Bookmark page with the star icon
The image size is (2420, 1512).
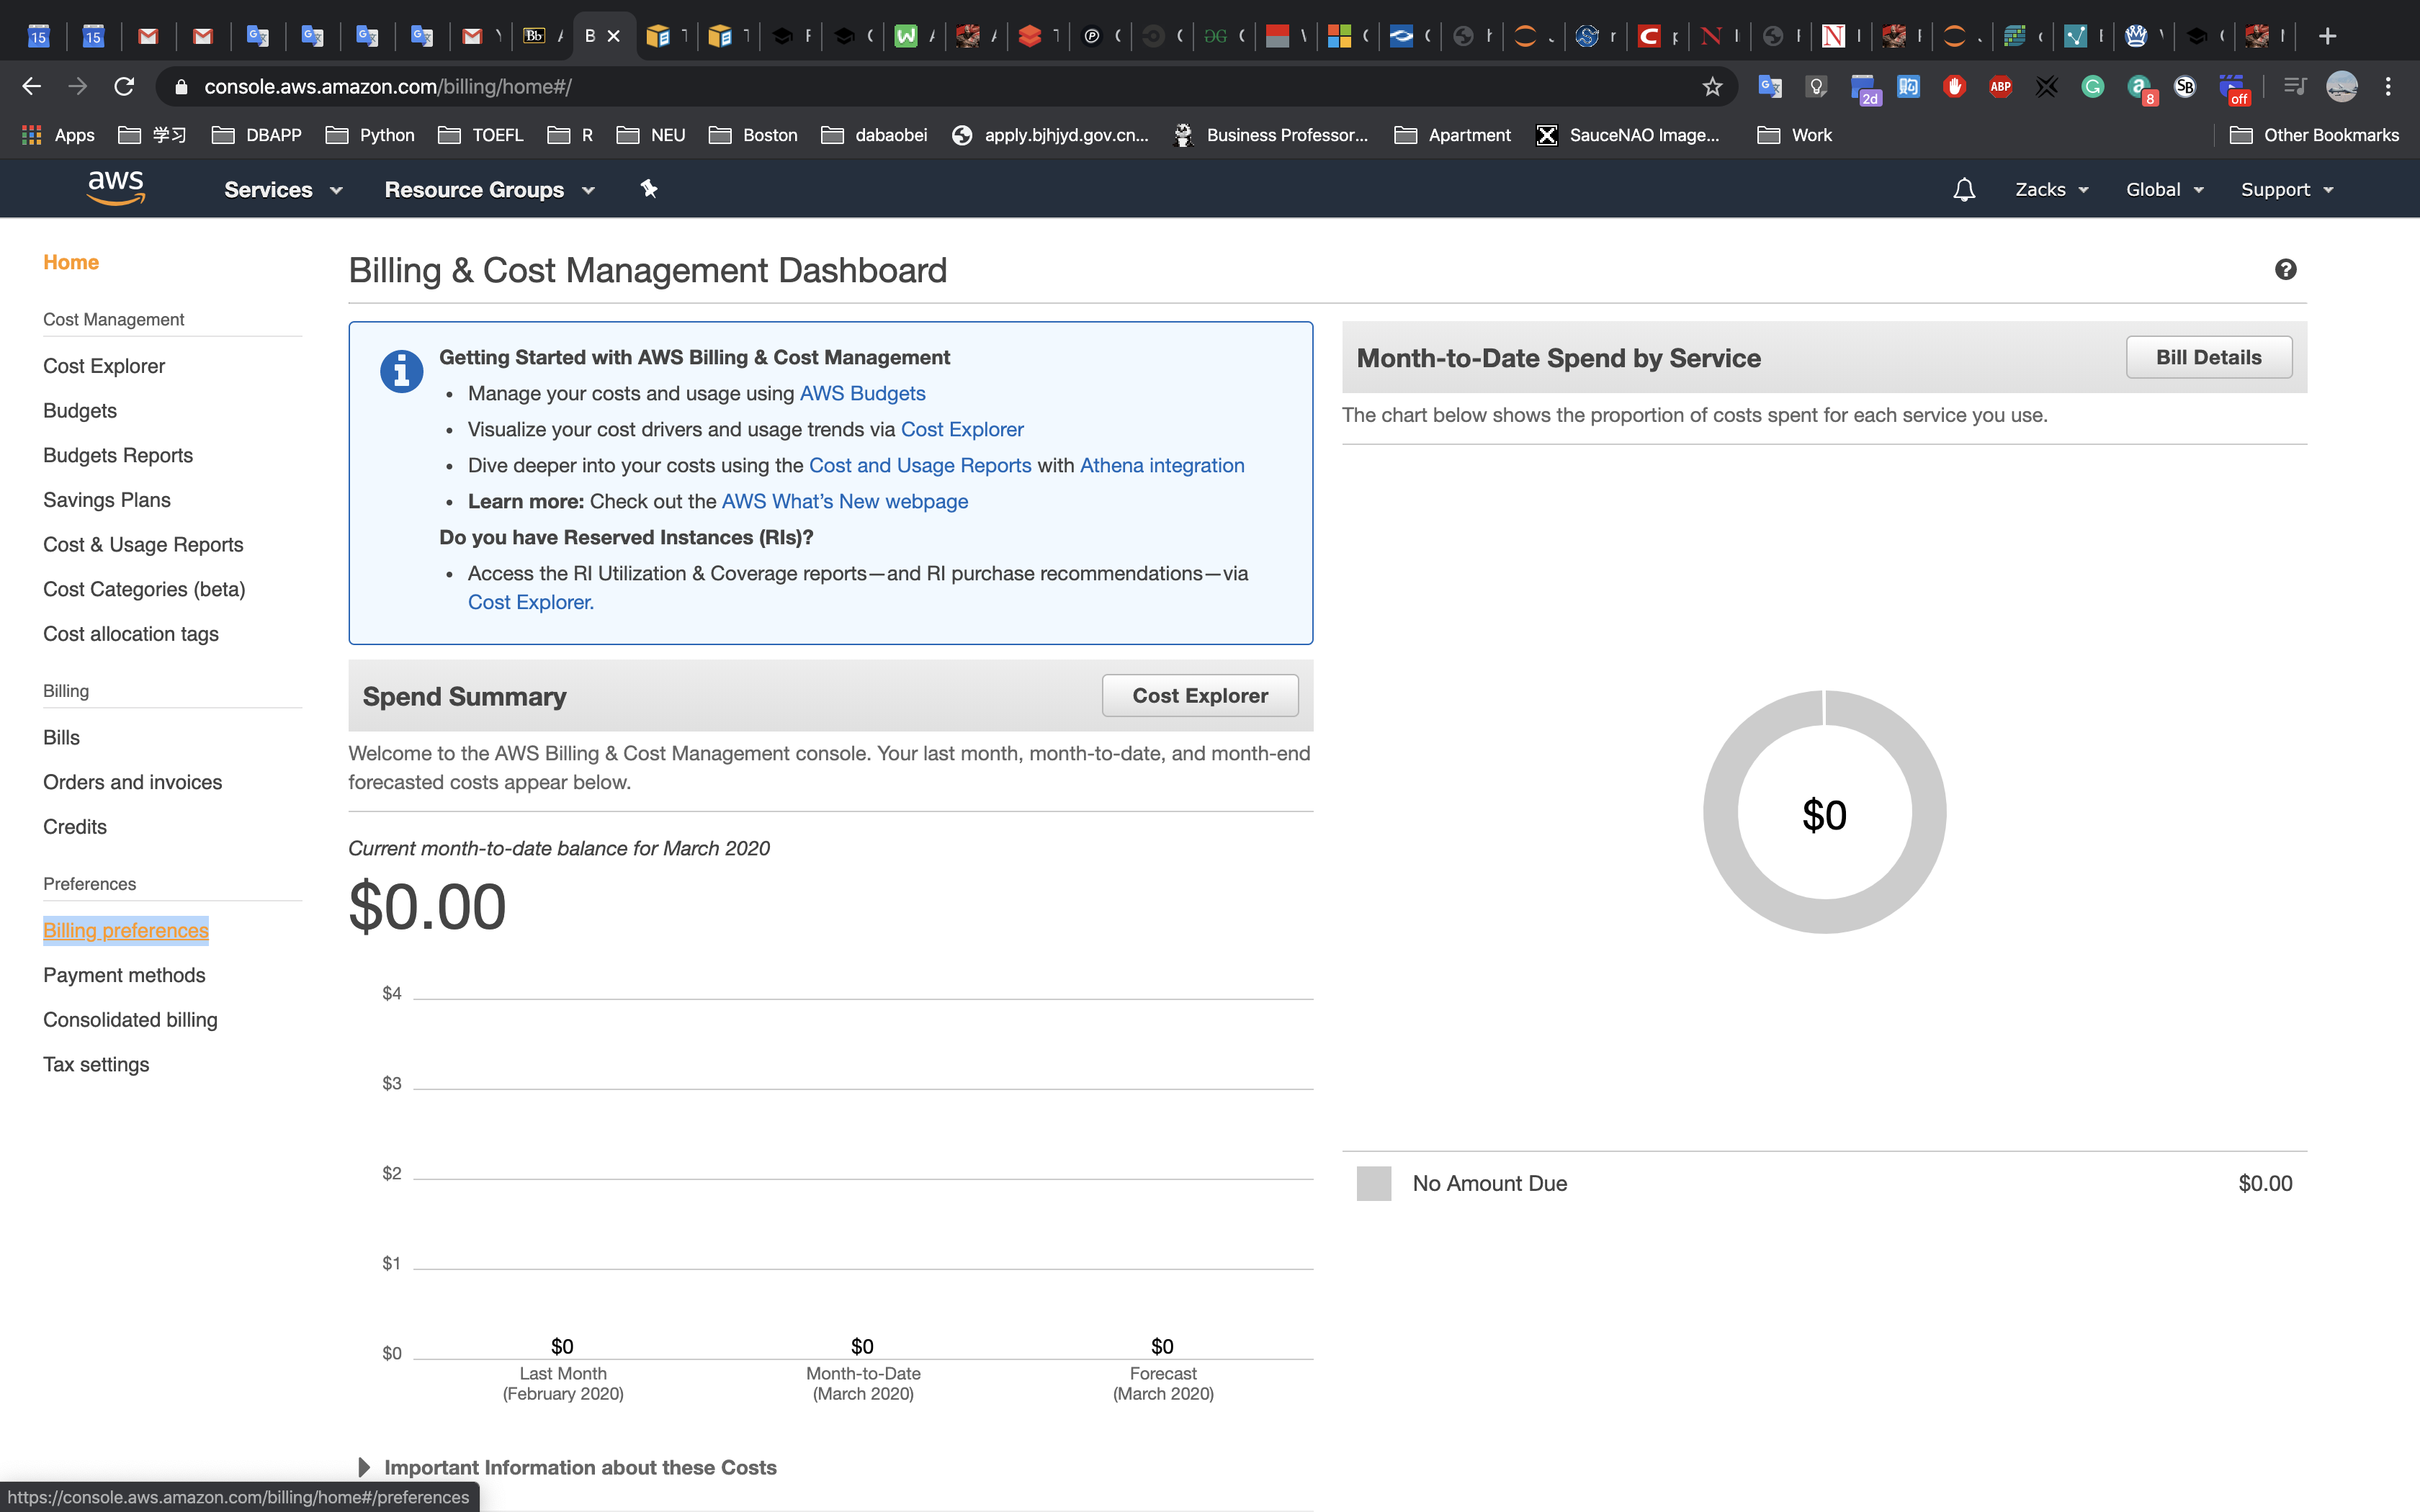1712,87
